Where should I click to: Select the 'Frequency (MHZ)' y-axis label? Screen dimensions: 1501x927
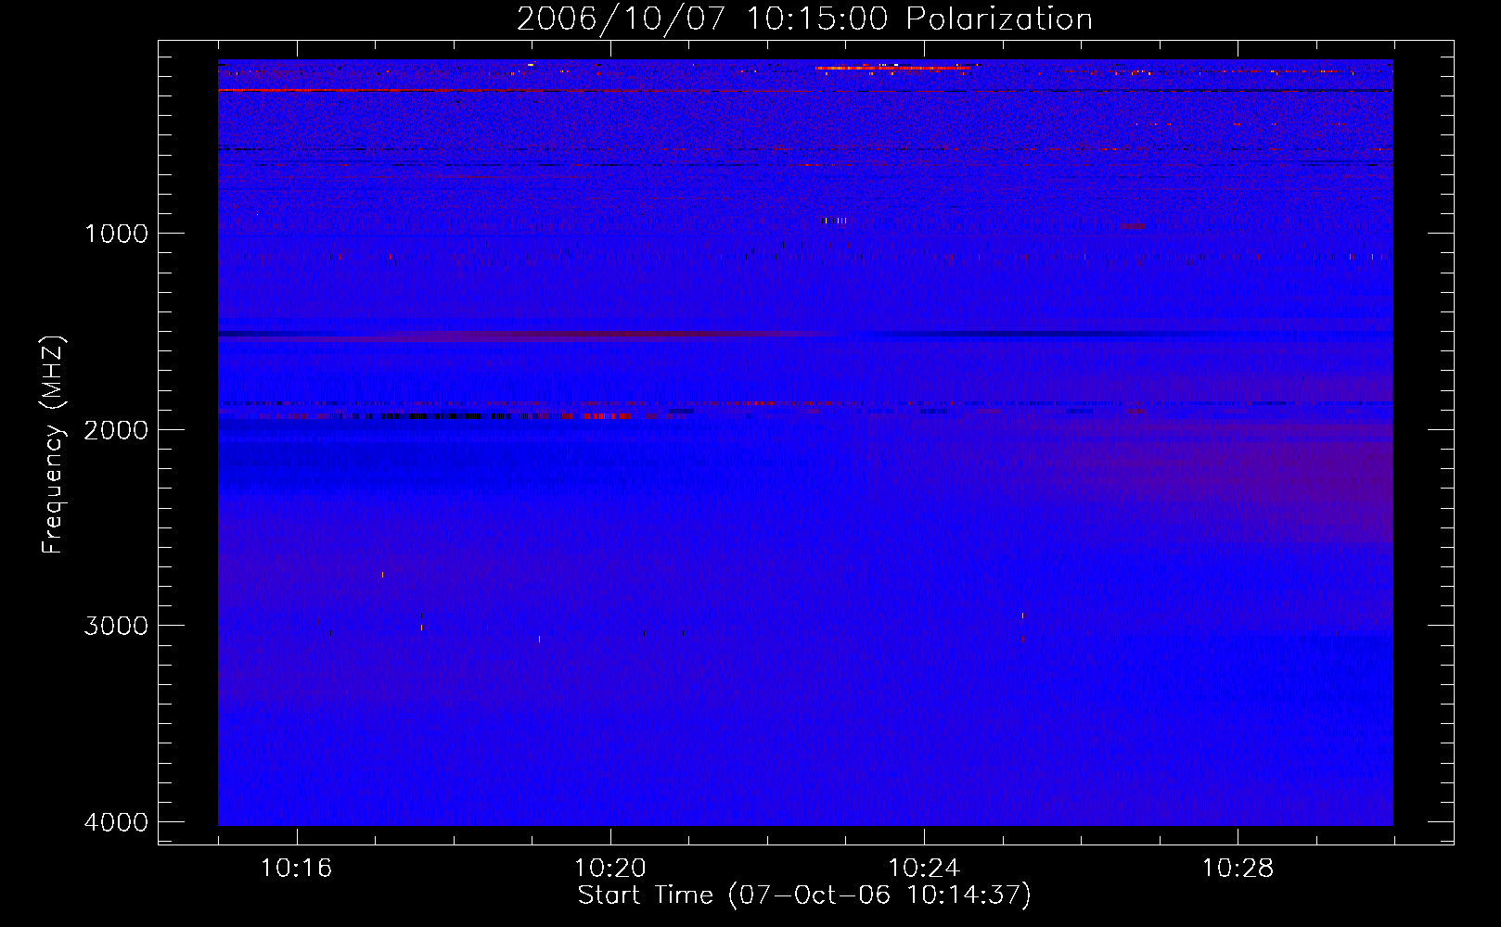pyautogui.click(x=54, y=445)
